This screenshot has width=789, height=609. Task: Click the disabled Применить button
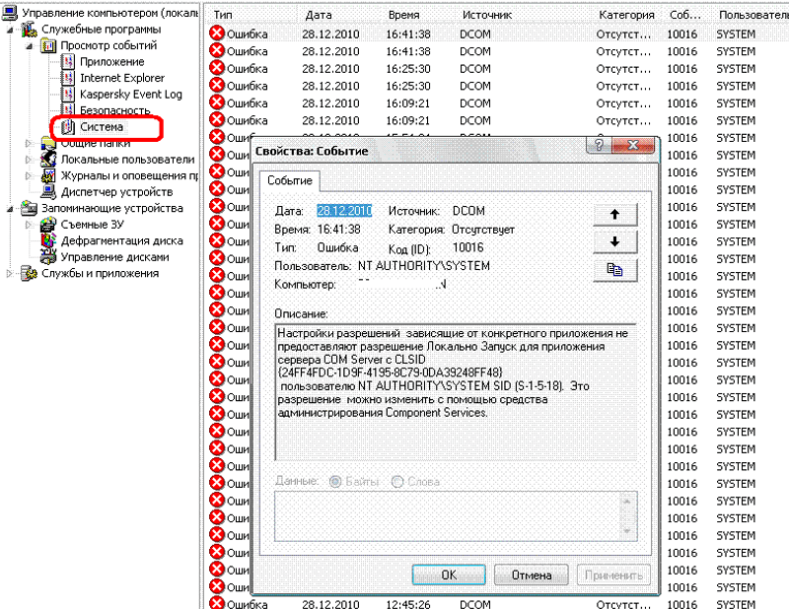(x=613, y=575)
